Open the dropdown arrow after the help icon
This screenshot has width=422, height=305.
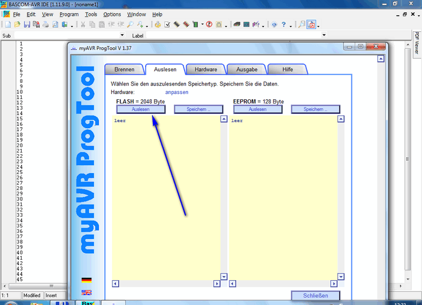pos(291,26)
